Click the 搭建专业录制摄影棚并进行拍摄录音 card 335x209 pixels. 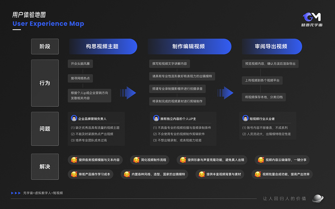point(177,89)
